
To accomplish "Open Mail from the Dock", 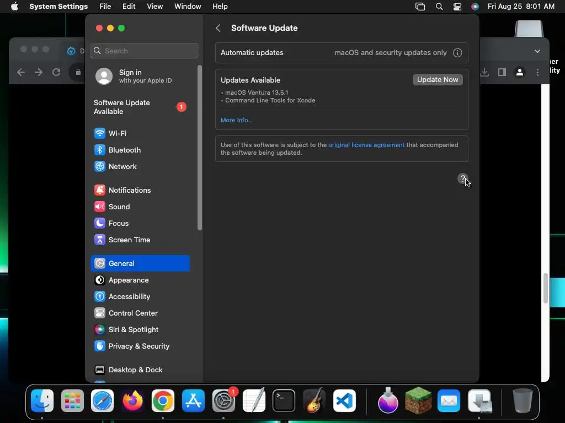I will (x=449, y=401).
